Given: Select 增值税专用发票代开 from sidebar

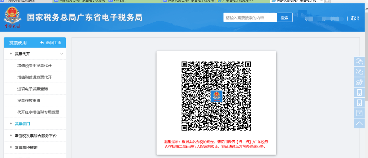Looking at the screenshot, I should pos(34,66).
